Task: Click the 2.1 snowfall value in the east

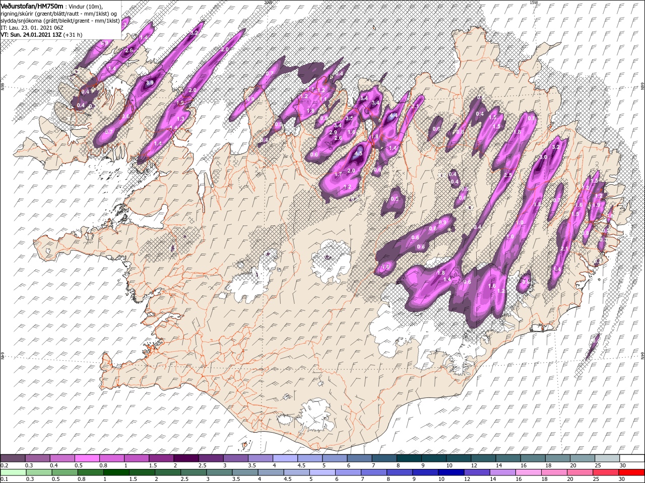Action: [564, 249]
